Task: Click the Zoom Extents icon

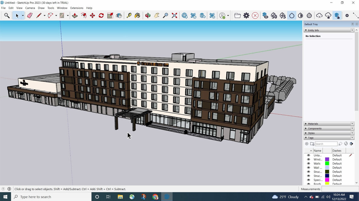Action: [x=174, y=15]
